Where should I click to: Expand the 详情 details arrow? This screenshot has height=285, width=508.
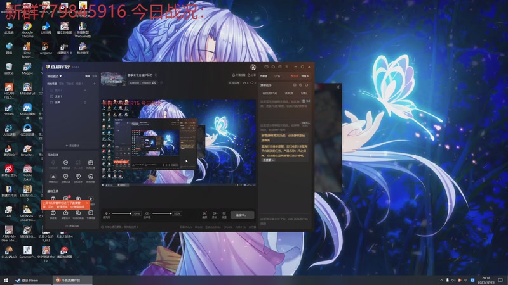point(305,76)
